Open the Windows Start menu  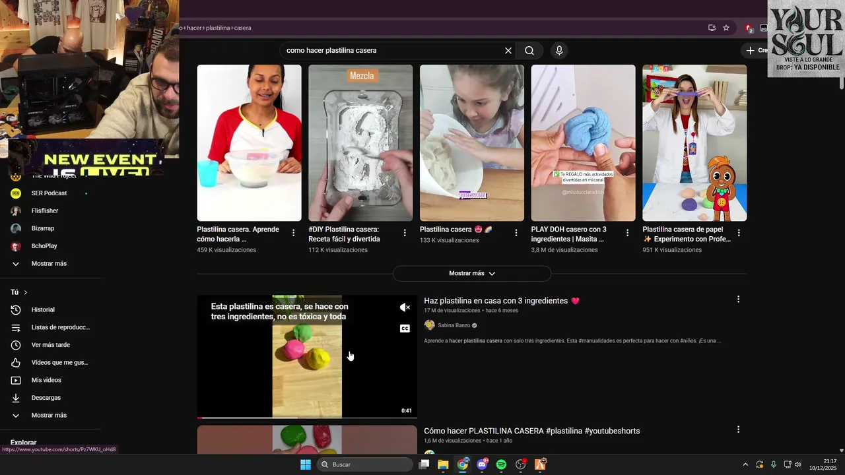point(306,464)
